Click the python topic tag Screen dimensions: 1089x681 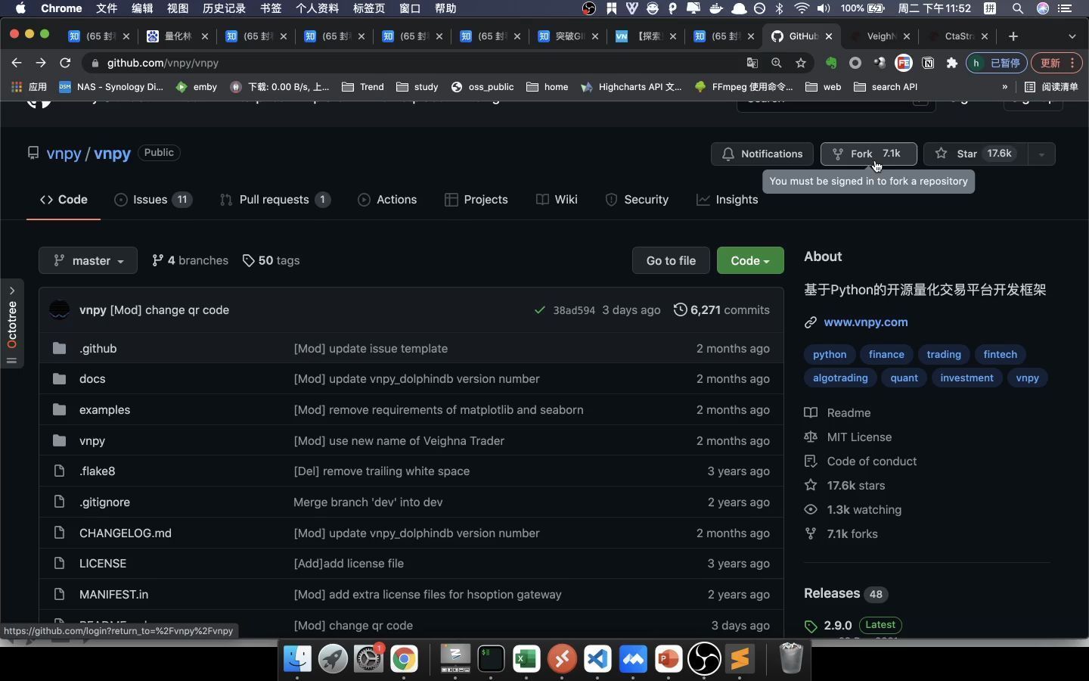pos(830,354)
